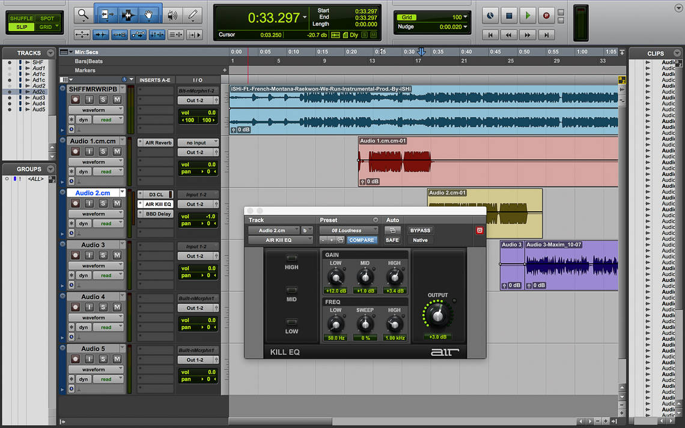Adjust the LOW gain knob

[335, 277]
